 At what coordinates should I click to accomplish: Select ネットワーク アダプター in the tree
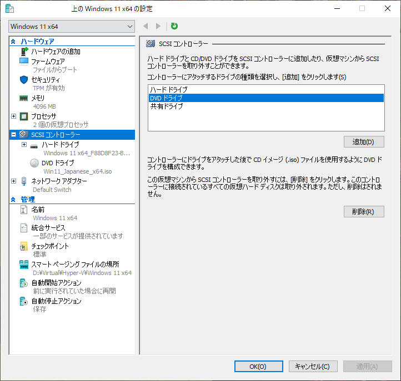[59, 181]
